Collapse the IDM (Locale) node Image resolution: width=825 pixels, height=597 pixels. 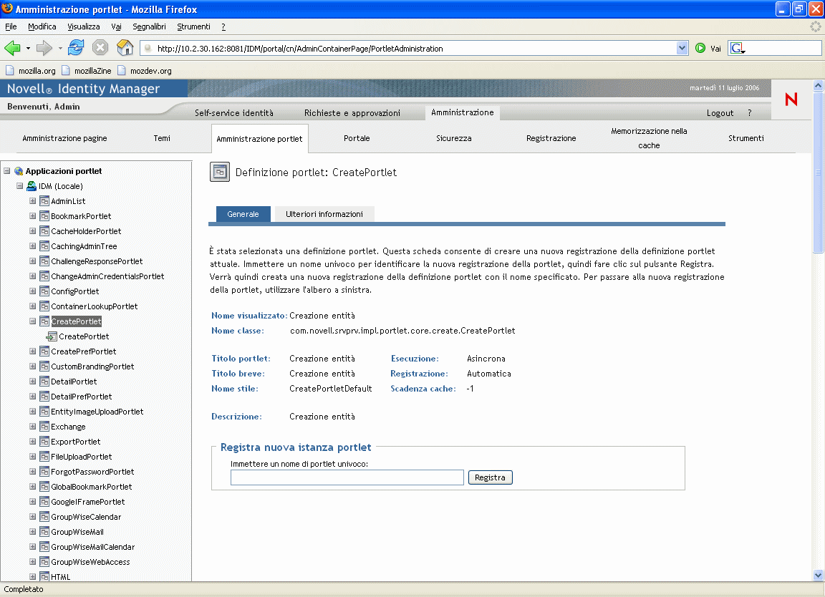pyautogui.click(x=19, y=186)
